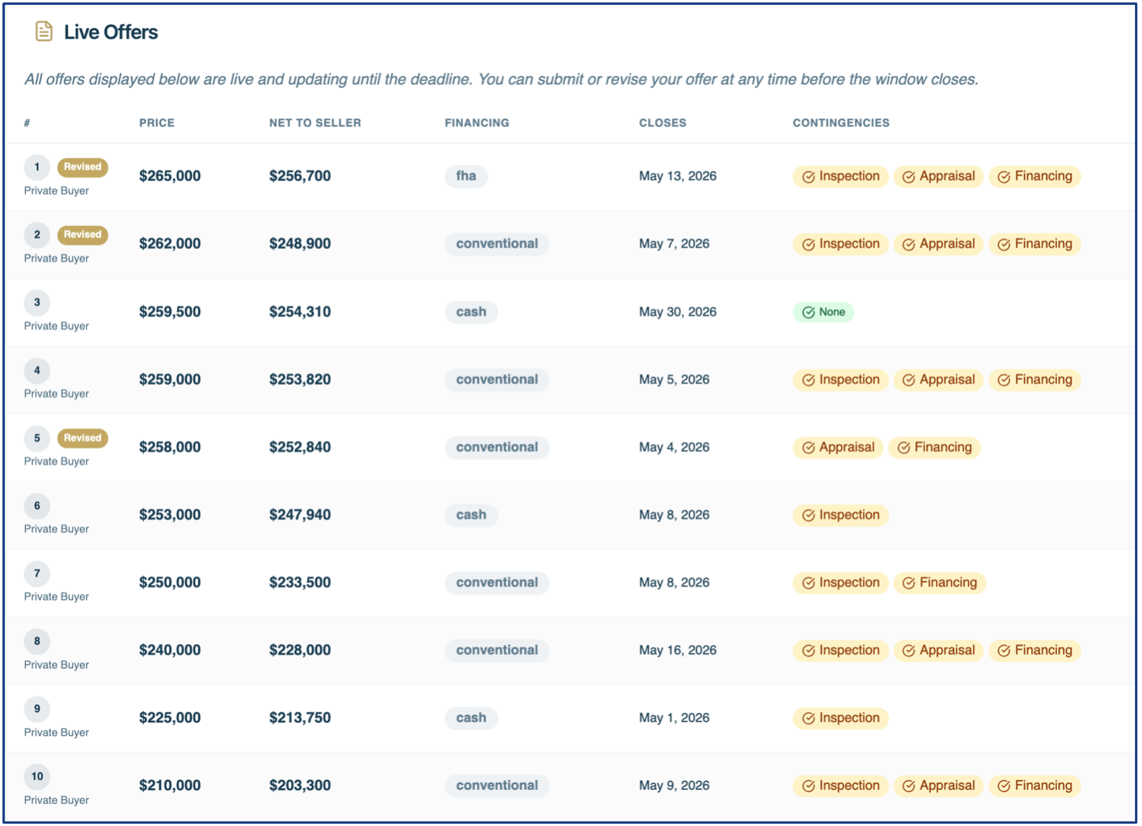This screenshot has height=826, width=1142.
Task: Click the $253,820 net to seller value
Action: coord(300,379)
